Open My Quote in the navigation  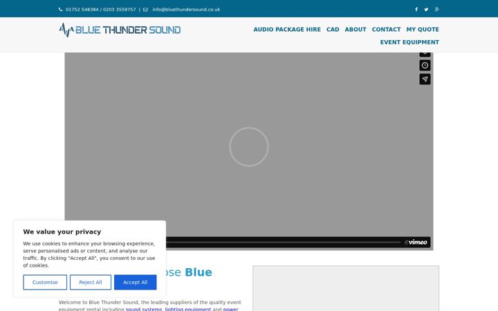point(423,30)
